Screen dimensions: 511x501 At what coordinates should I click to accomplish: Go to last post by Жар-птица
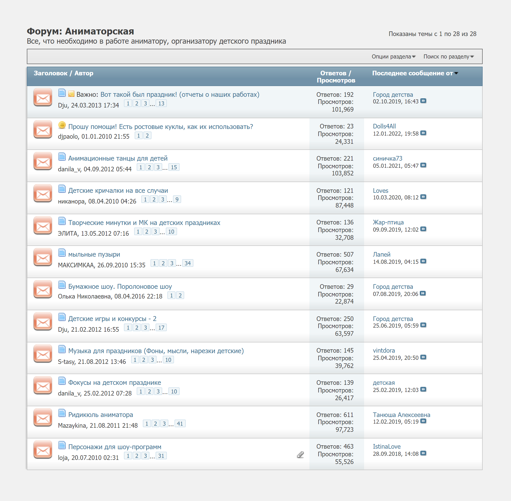423,229
